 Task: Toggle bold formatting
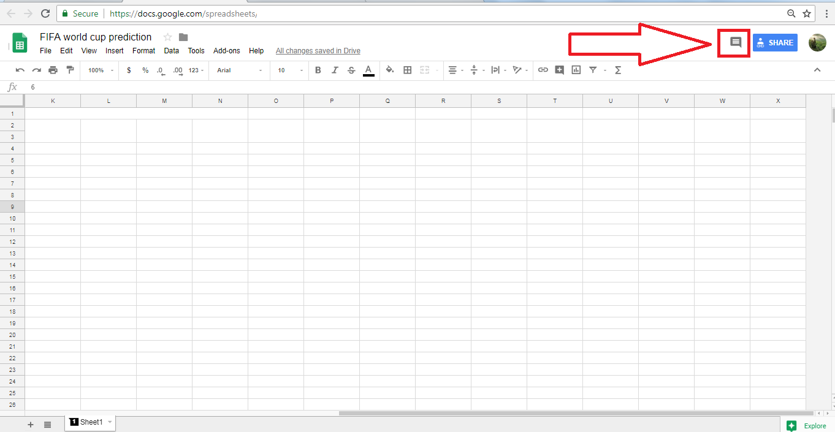click(x=318, y=70)
